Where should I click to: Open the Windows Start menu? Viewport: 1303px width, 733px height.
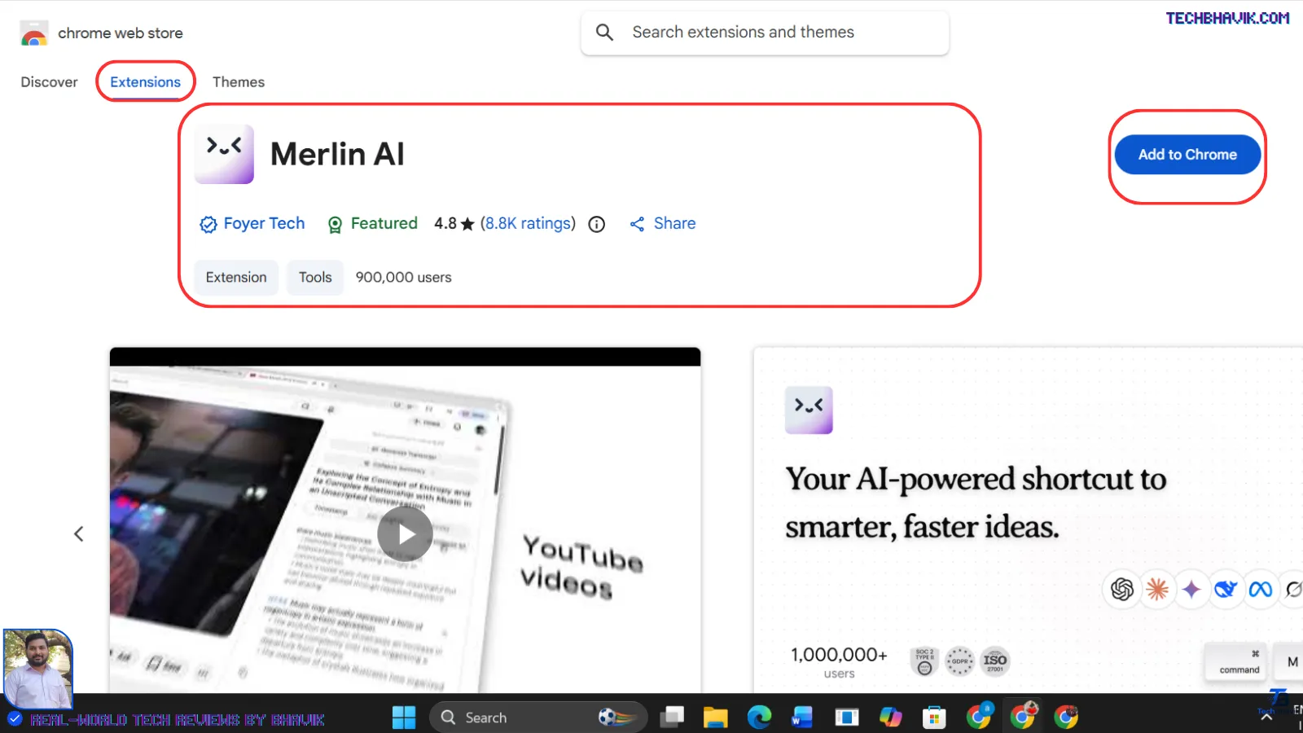(404, 718)
